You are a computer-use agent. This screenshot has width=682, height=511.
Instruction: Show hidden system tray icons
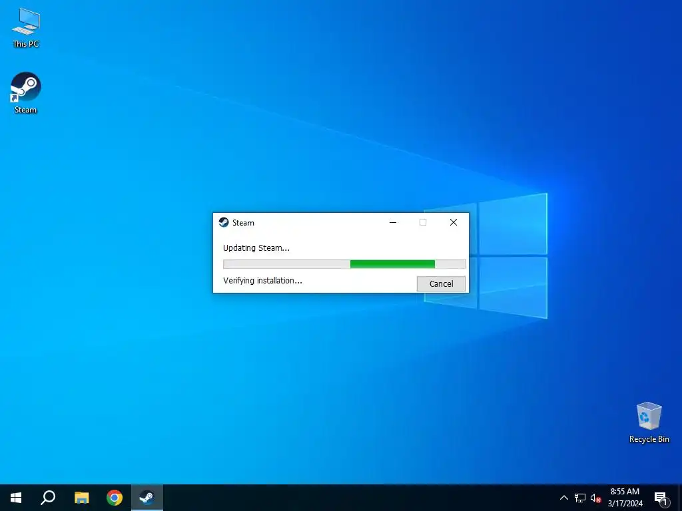[563, 498]
